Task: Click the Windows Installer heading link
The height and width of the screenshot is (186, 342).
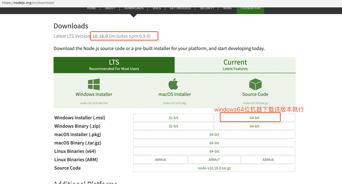Action: click(94, 94)
